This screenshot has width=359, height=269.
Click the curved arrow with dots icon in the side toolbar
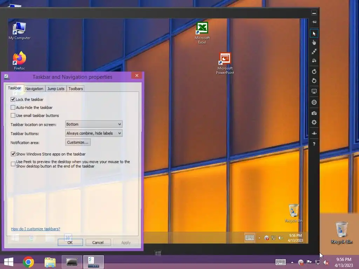[314, 61]
